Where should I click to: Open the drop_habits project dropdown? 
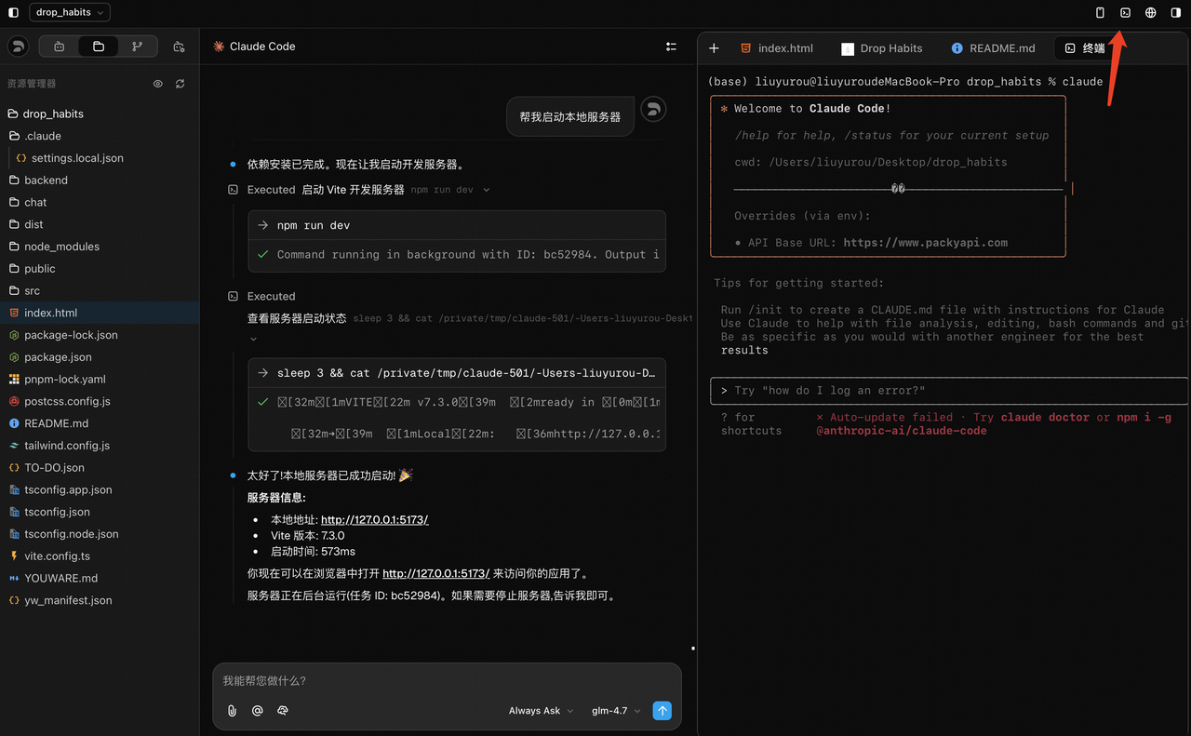(70, 13)
